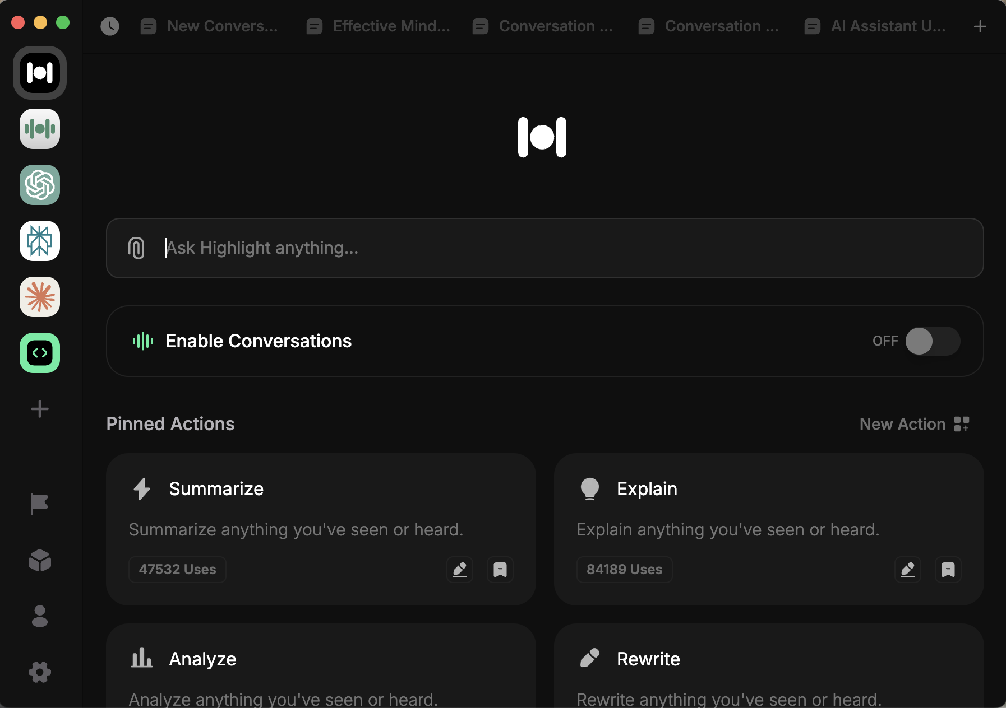
Task: Click the Explain lightbulb icon
Action: pos(590,489)
